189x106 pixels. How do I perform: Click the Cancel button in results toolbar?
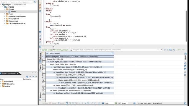[x=53, y=103]
